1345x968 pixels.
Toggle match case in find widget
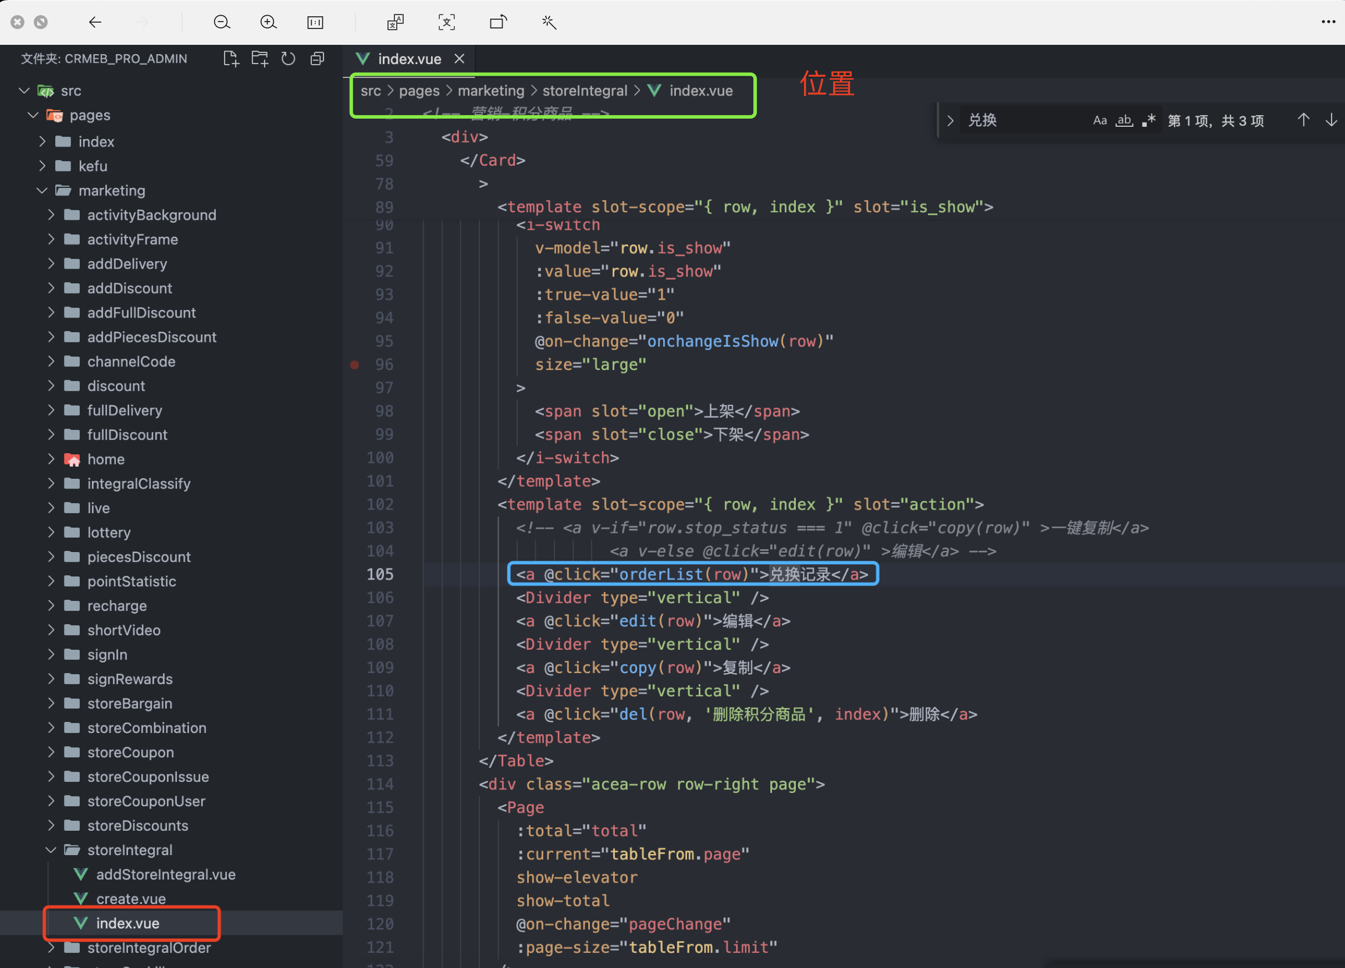point(1100,120)
